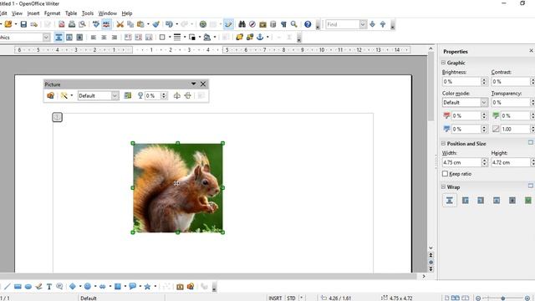Open Find & Replace binoculars
535x301 pixels.
pos(242,24)
